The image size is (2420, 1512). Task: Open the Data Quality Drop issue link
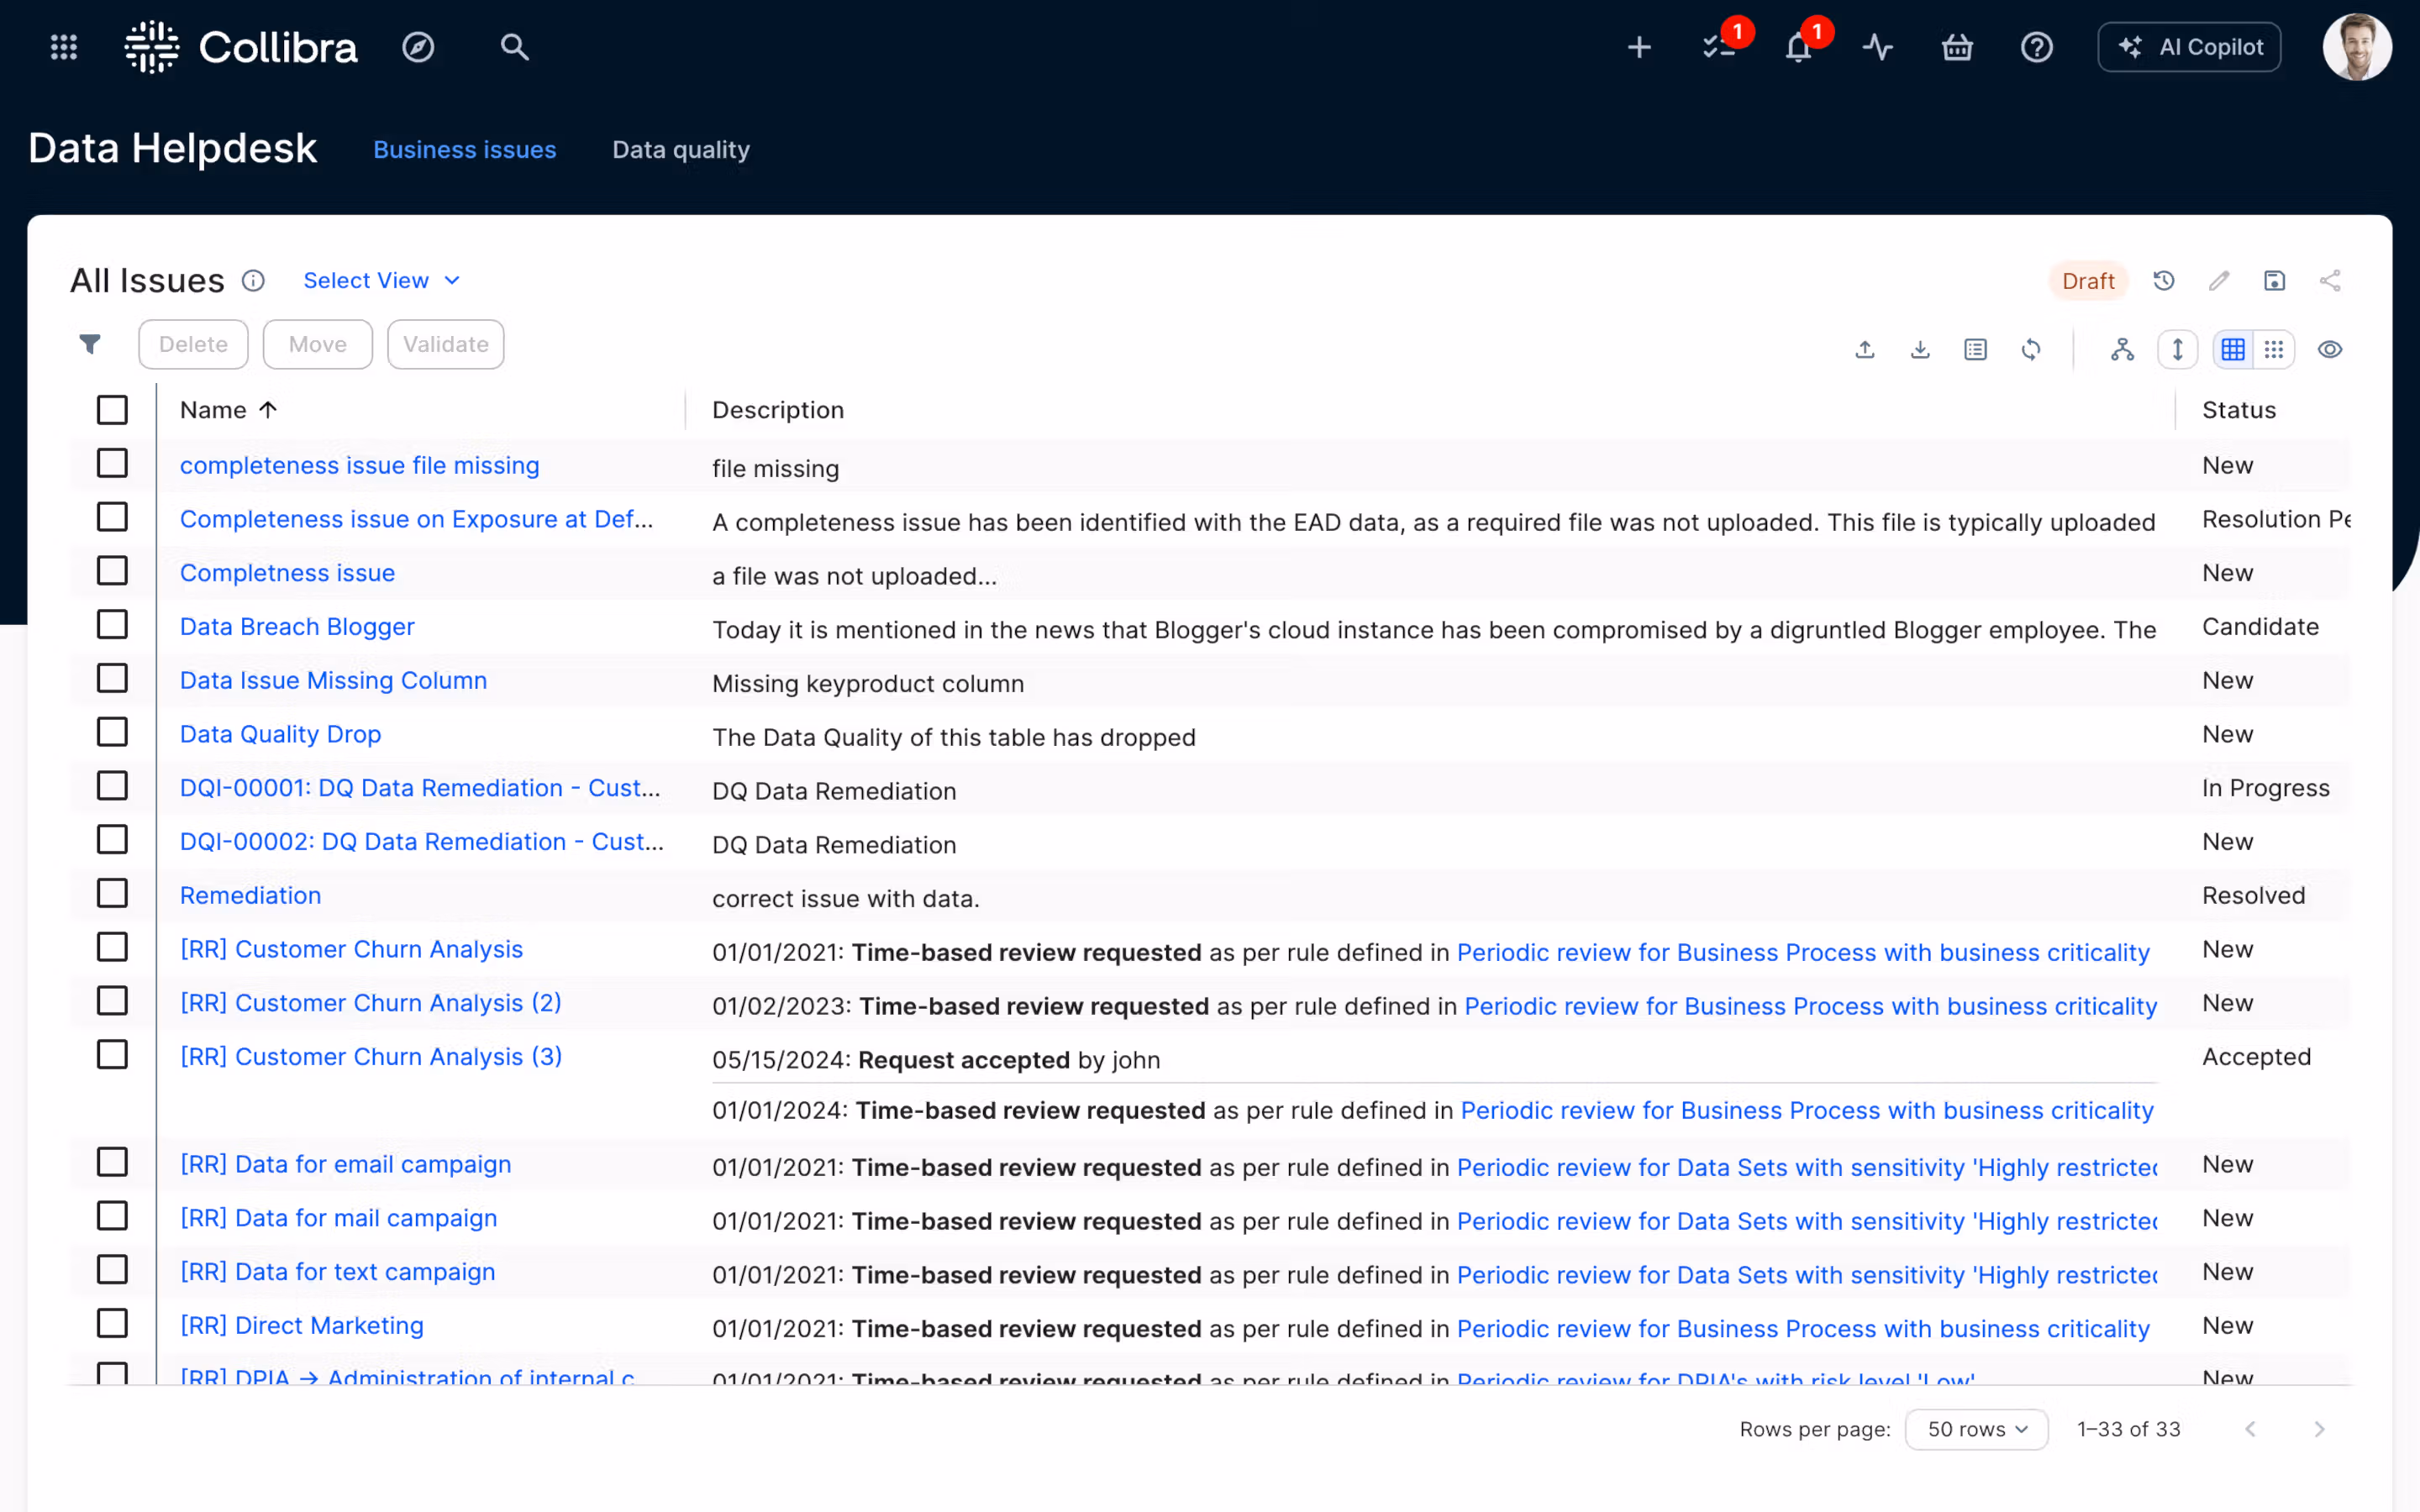280,734
